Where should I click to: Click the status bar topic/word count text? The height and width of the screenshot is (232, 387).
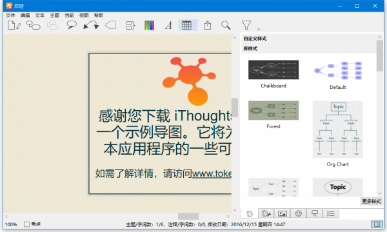click(x=205, y=224)
